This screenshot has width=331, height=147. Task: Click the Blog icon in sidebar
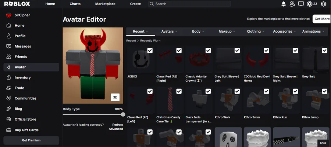coord(9,109)
